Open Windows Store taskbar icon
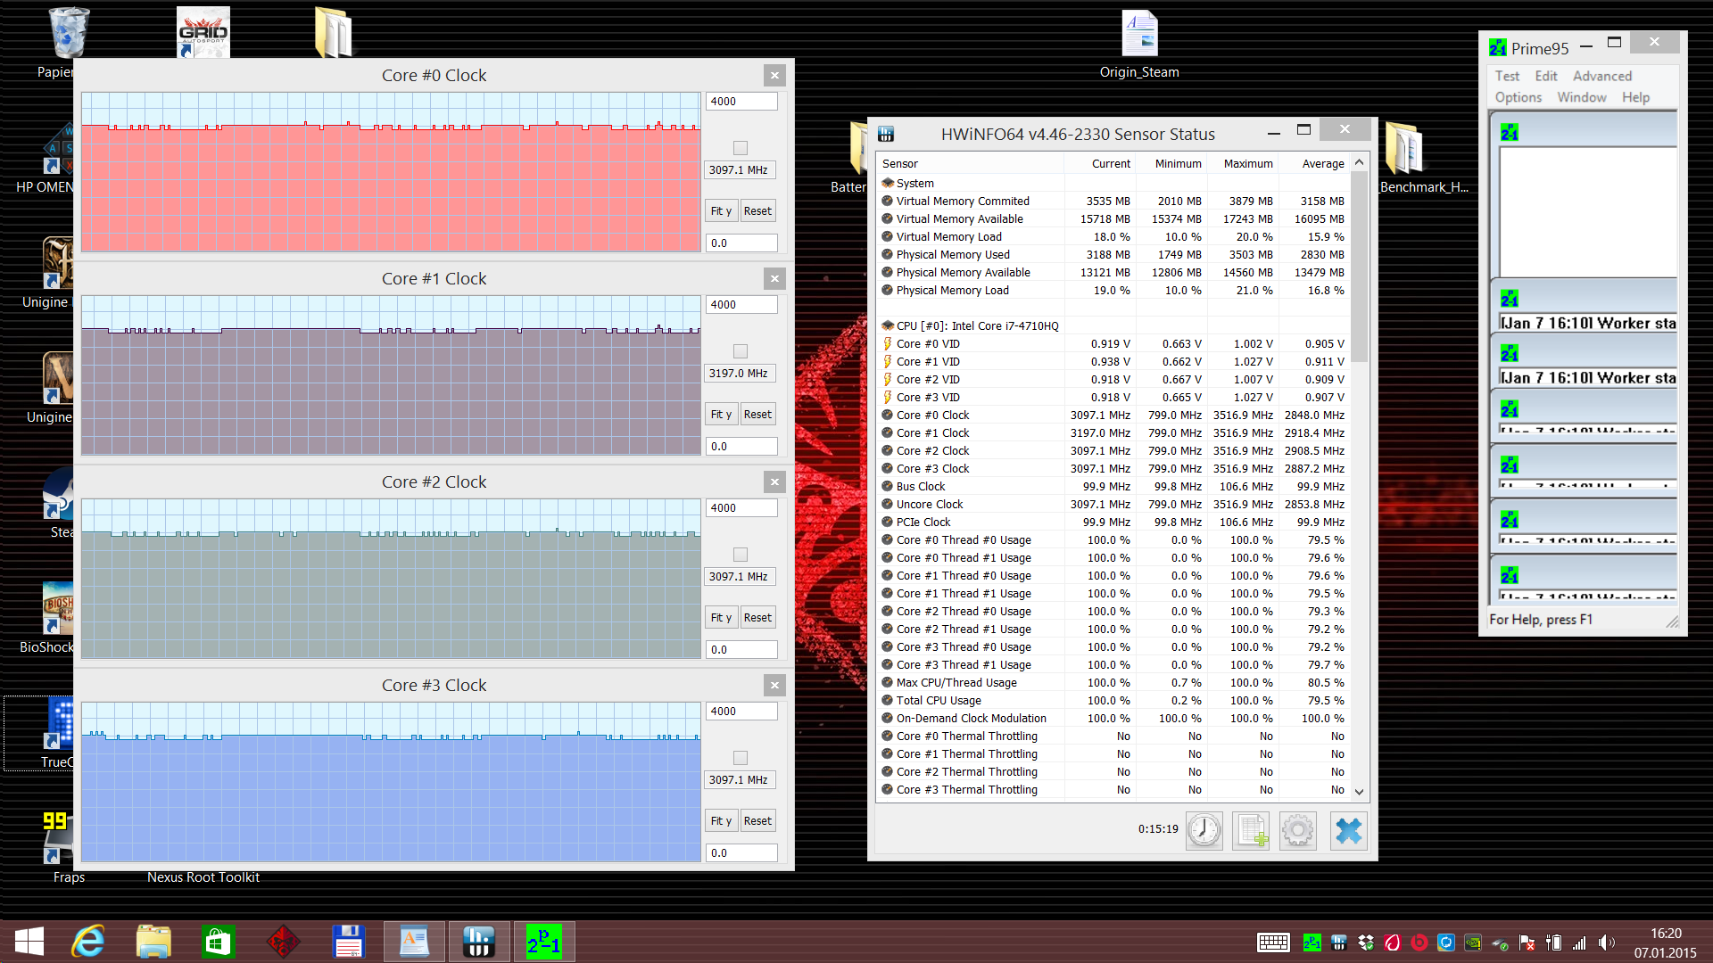Image resolution: width=1713 pixels, height=963 pixels. pyautogui.click(x=218, y=942)
